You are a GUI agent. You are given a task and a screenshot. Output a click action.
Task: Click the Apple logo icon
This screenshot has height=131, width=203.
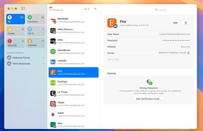coord(53,114)
